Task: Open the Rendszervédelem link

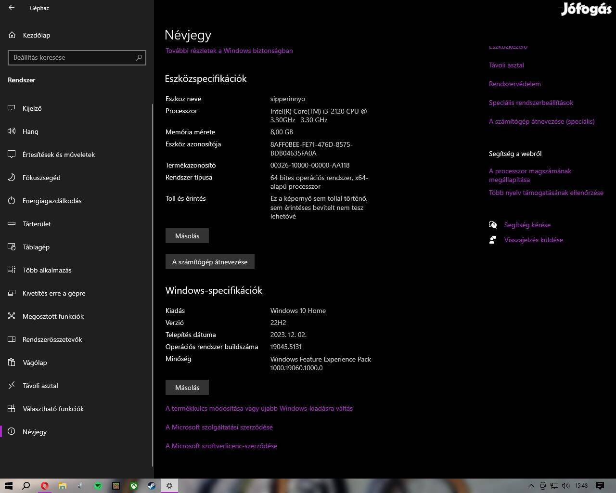Action: [515, 84]
